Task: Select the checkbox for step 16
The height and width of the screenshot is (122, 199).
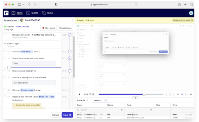Action: 5,90
